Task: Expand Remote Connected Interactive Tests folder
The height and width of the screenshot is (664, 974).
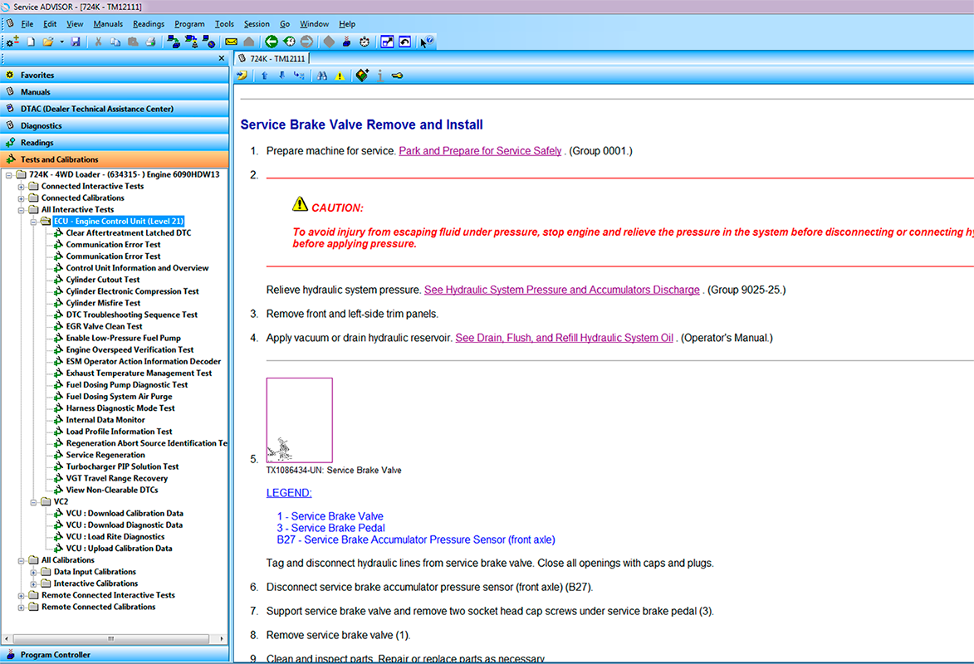Action: point(21,596)
